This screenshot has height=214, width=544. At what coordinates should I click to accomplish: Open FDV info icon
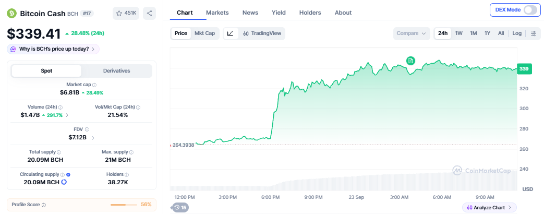coord(87,129)
